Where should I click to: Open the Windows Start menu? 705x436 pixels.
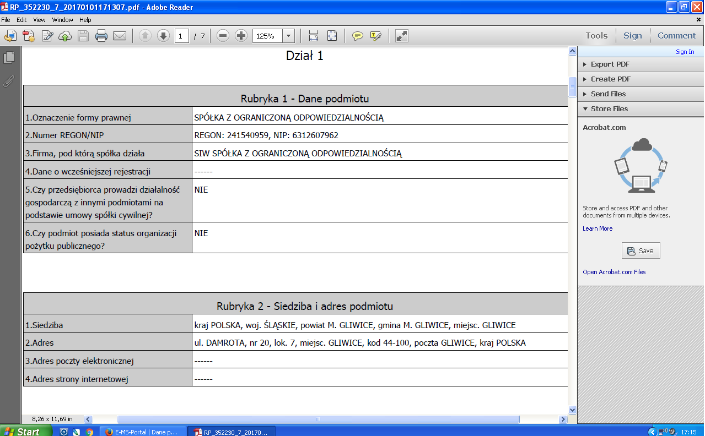tap(22, 432)
